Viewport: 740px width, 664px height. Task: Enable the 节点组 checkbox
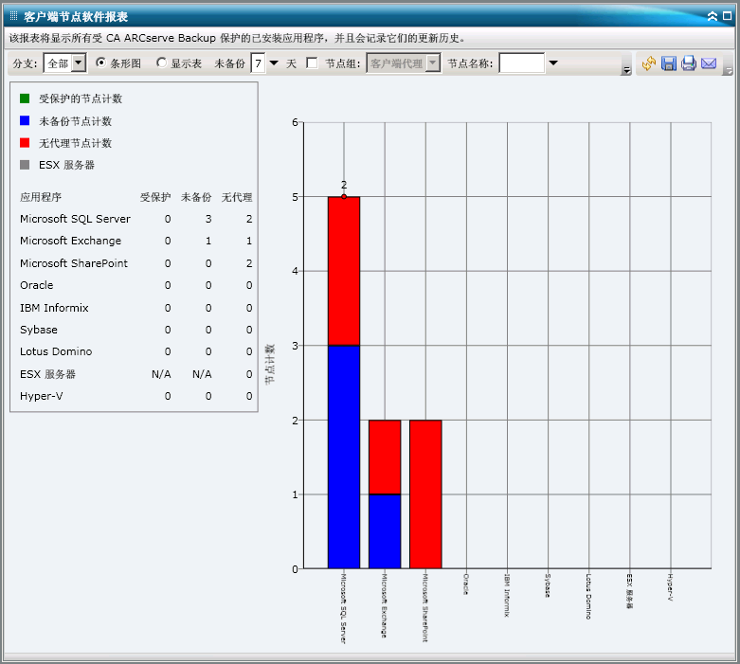(312, 63)
